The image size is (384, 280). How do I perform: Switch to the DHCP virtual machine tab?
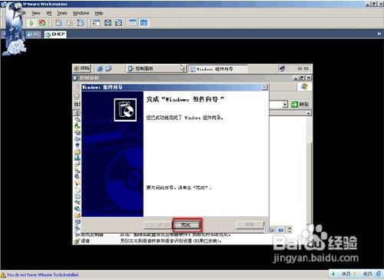[55, 34]
